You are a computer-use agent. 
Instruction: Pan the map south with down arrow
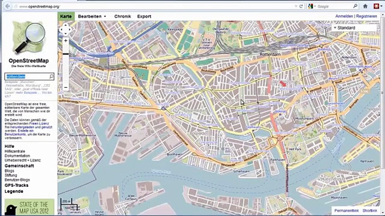pyautogui.click(x=66, y=34)
